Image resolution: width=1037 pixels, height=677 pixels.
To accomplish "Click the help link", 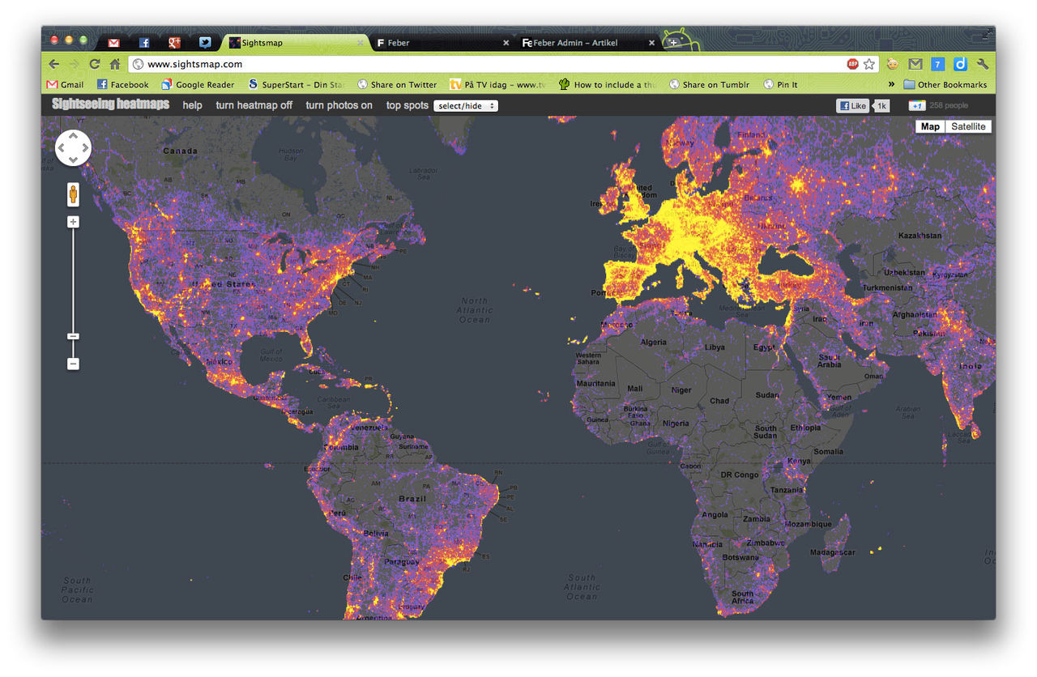I will (192, 105).
